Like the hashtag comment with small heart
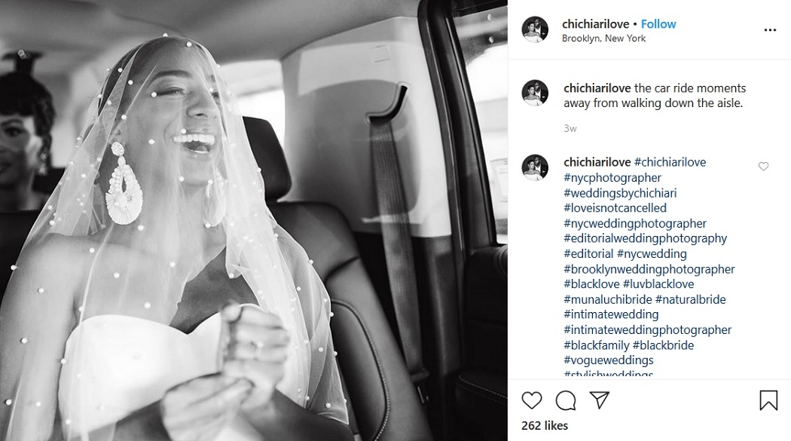The height and width of the screenshot is (441, 791). (763, 167)
